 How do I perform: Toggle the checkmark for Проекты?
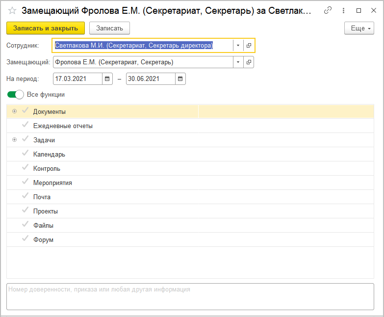[25, 210]
